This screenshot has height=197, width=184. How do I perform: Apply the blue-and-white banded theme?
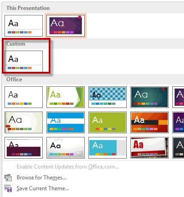click(66, 122)
